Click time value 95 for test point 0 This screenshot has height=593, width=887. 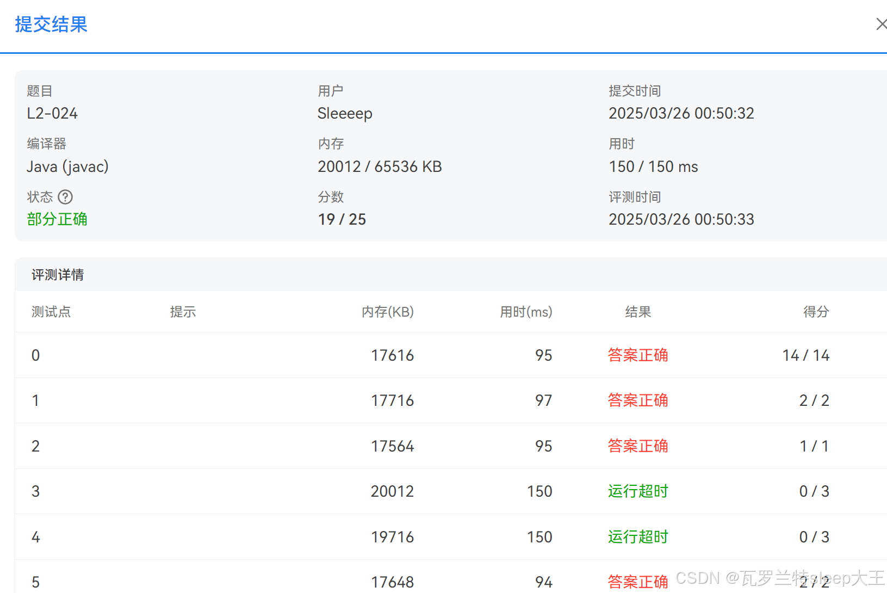[x=544, y=355]
